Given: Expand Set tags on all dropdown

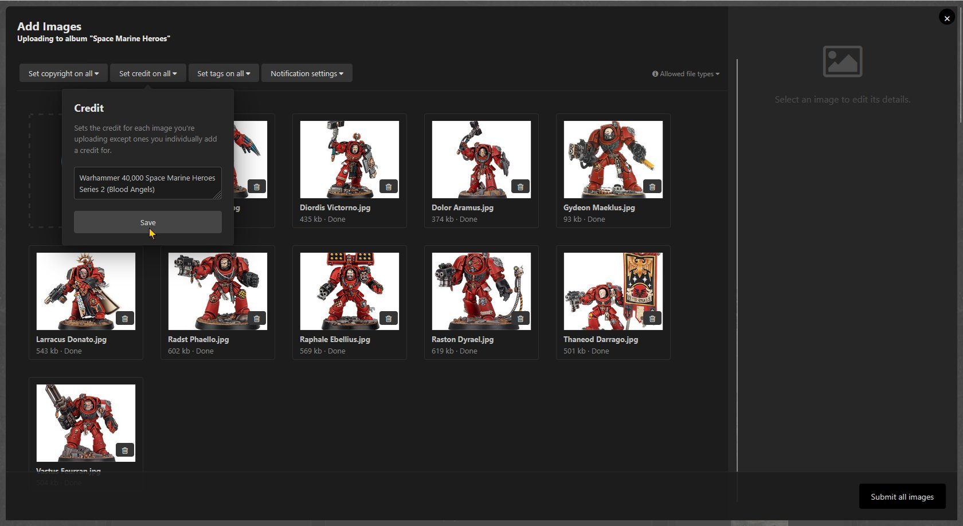Looking at the screenshot, I should click(224, 73).
